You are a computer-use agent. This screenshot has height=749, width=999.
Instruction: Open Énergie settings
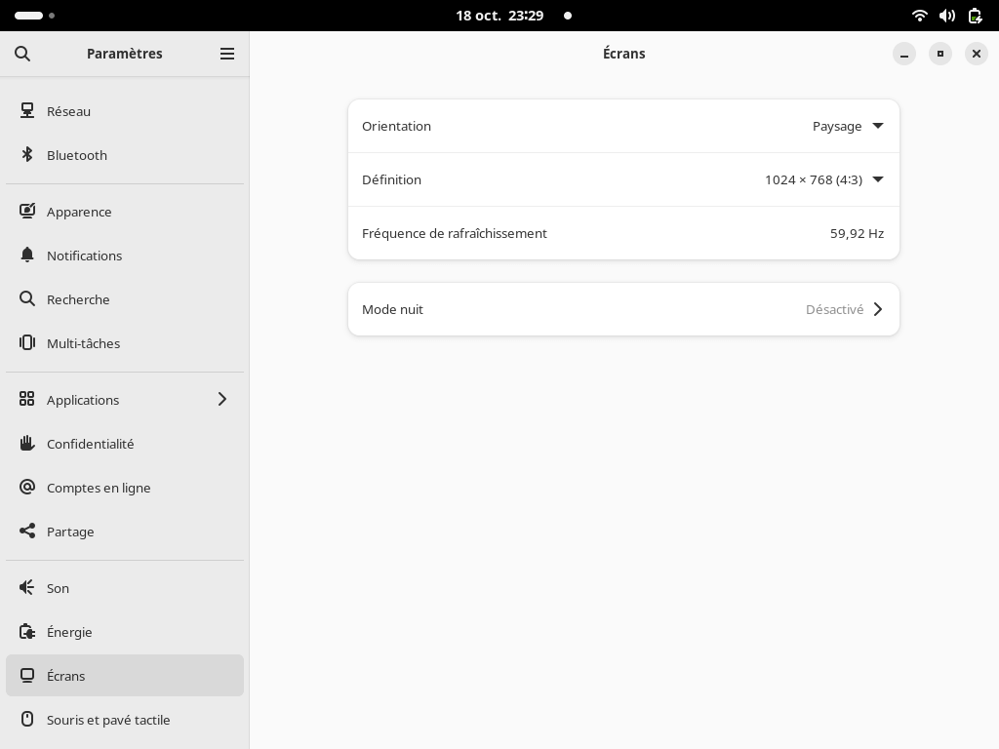coord(125,632)
